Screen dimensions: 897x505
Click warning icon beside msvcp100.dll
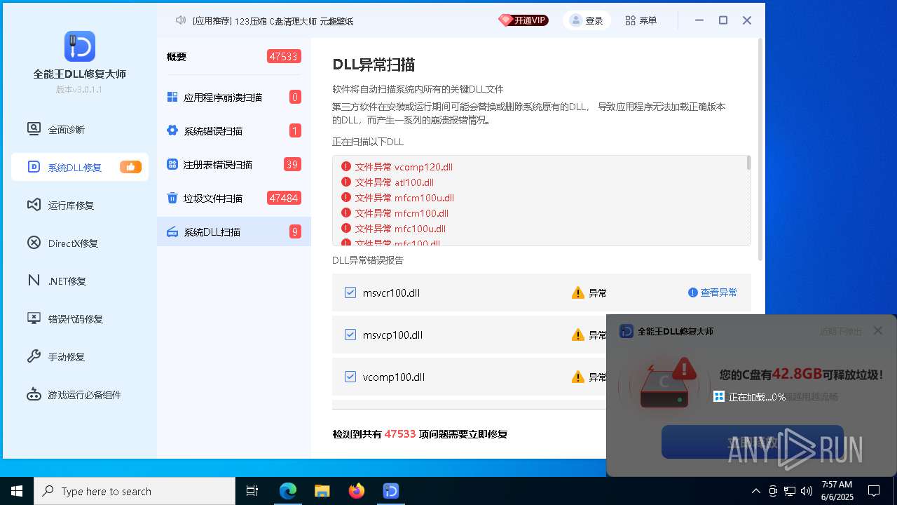[578, 335]
